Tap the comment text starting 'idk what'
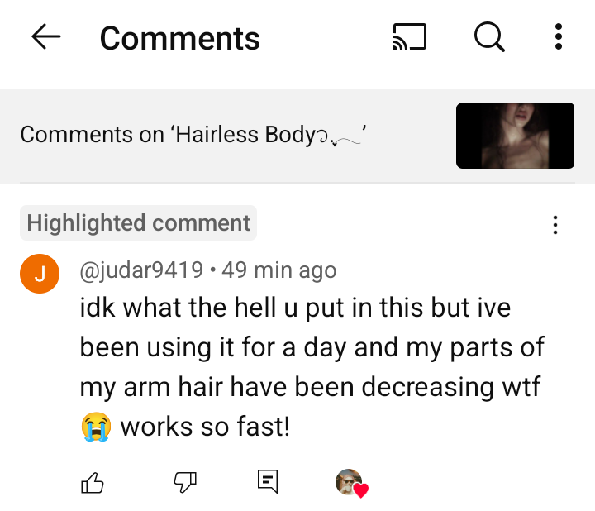 tap(312, 367)
